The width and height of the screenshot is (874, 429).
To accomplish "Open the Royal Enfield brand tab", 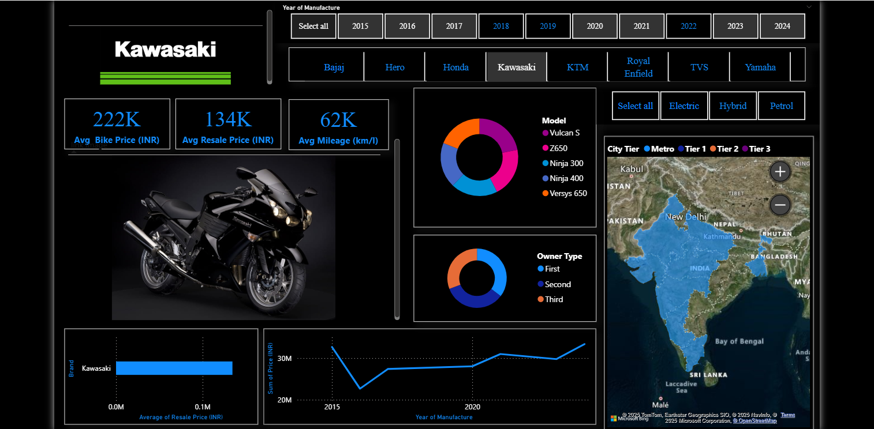I will 637,67.
